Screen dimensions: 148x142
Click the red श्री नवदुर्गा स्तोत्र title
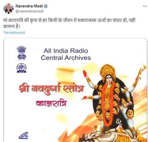coord(51,89)
